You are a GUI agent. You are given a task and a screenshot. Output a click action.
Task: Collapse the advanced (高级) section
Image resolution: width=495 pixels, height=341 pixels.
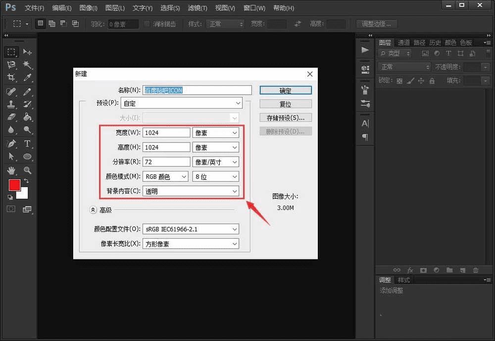(x=93, y=210)
